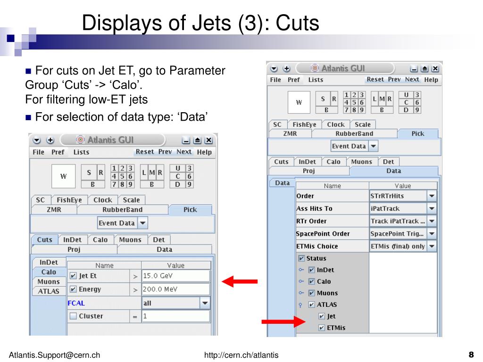Screen dimensions: 483x362
Task: Click Reset in right window menu bar
Action: click(x=375, y=79)
